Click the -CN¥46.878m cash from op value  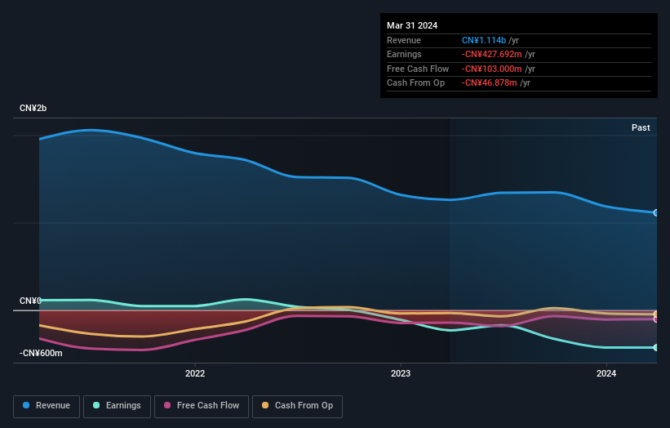pos(490,83)
